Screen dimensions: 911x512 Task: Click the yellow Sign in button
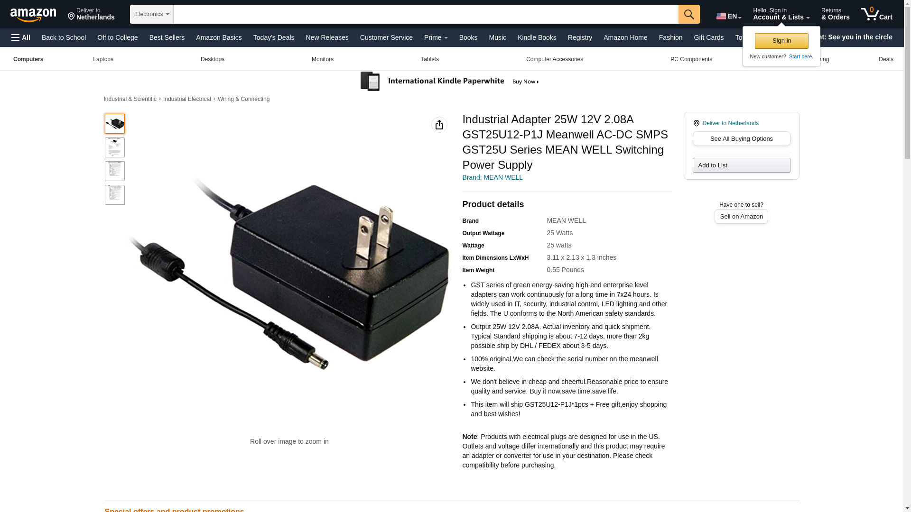(781, 41)
